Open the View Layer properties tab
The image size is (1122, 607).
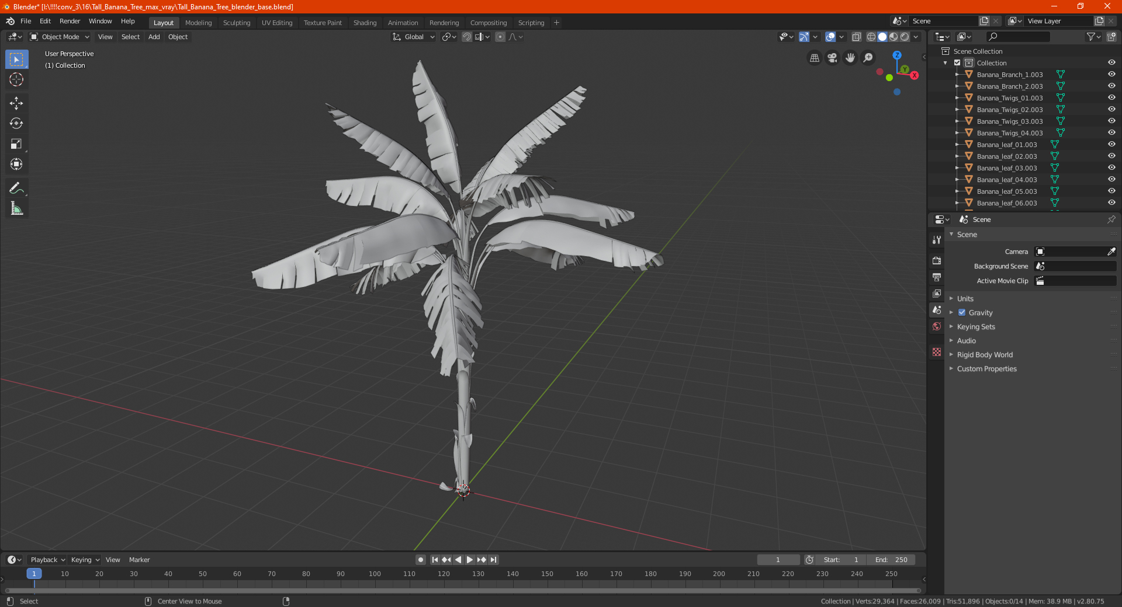[x=937, y=293]
